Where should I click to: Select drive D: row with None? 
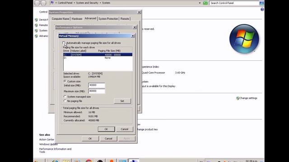[x=98, y=58]
